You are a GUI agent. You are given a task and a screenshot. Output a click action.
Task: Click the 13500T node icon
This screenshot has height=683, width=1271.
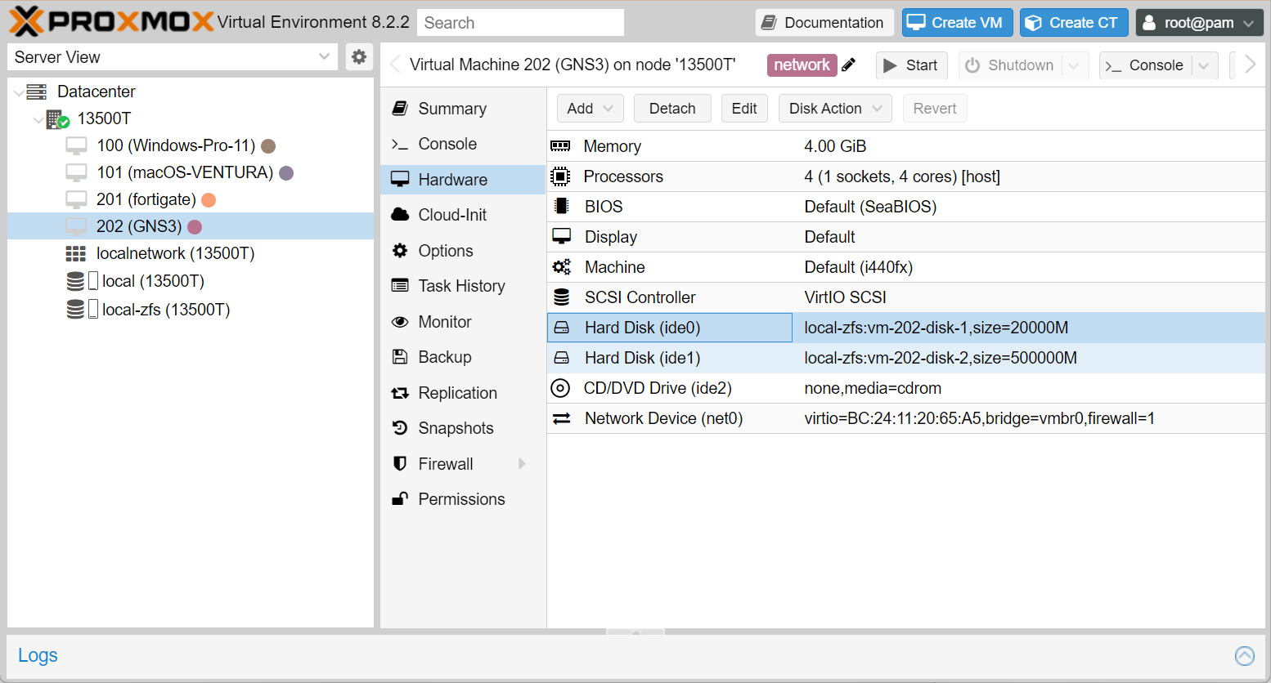point(57,119)
